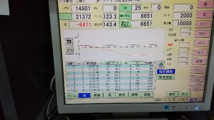
Task: Click the table scrollbar up arrow
Action: 155,63
